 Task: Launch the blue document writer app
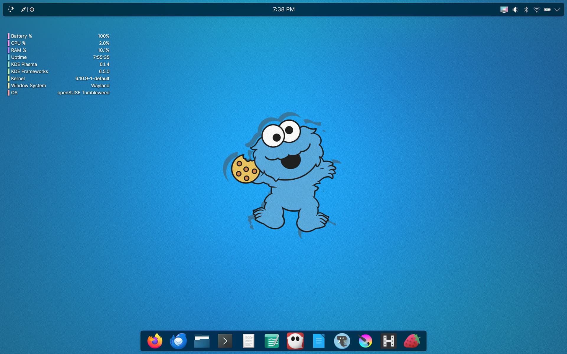pyautogui.click(x=319, y=341)
